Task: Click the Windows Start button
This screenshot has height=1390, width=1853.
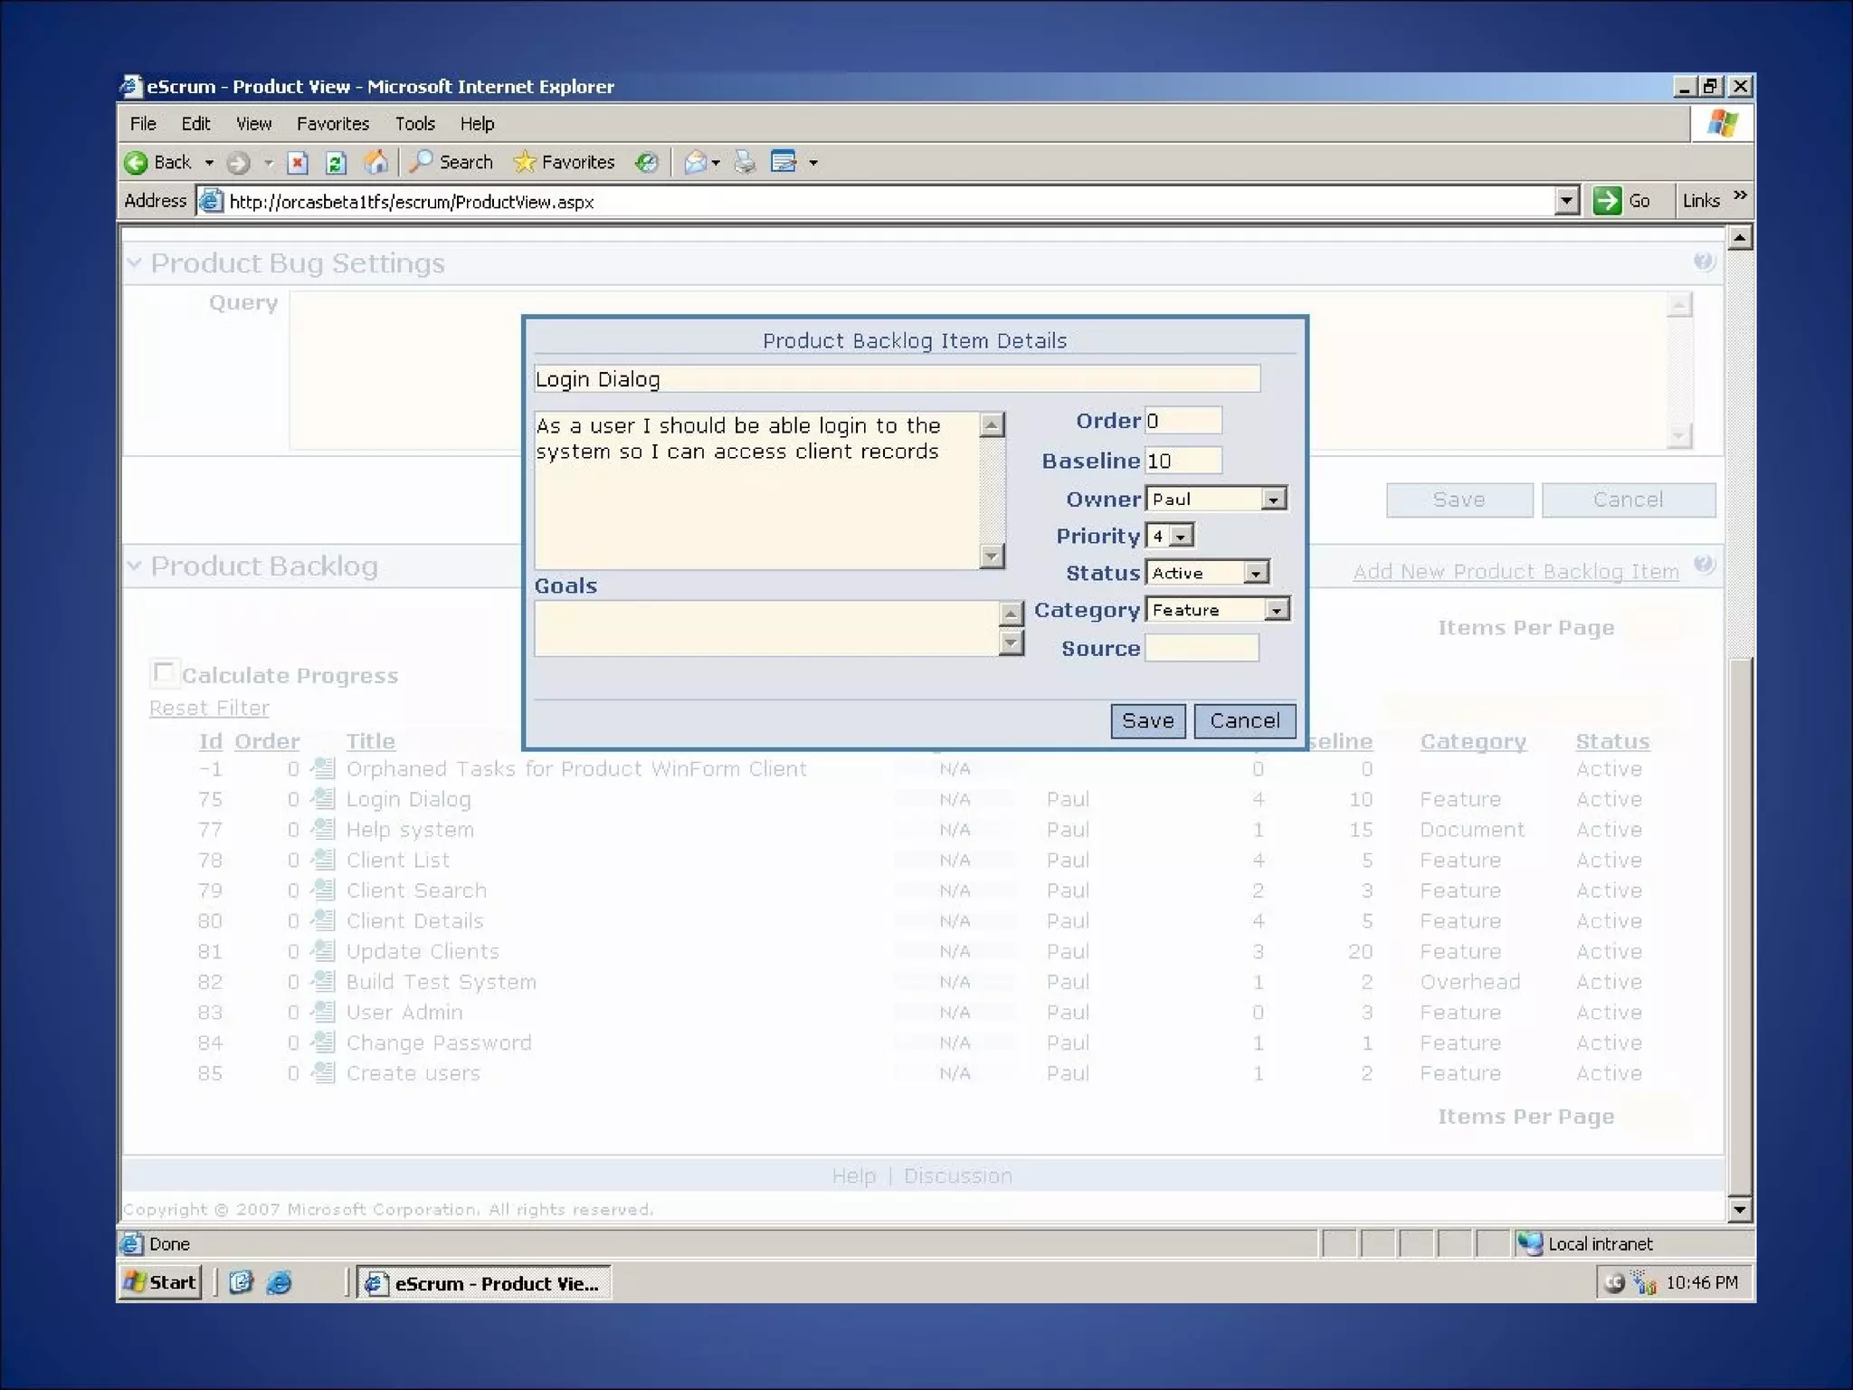Action: pos(161,1282)
